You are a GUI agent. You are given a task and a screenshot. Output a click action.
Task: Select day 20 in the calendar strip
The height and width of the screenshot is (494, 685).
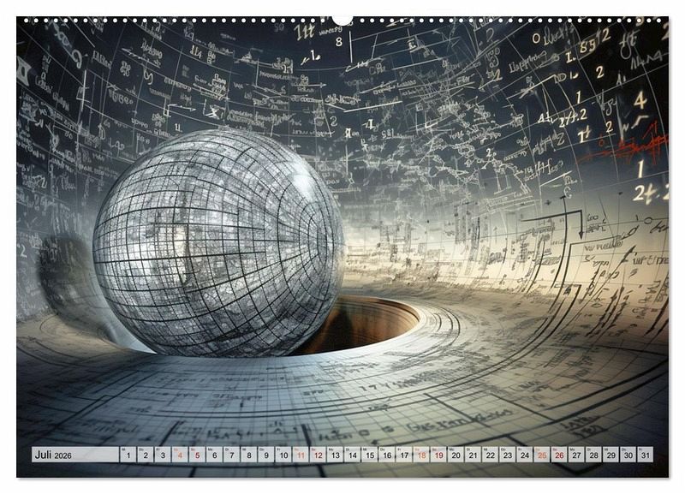[456, 455]
